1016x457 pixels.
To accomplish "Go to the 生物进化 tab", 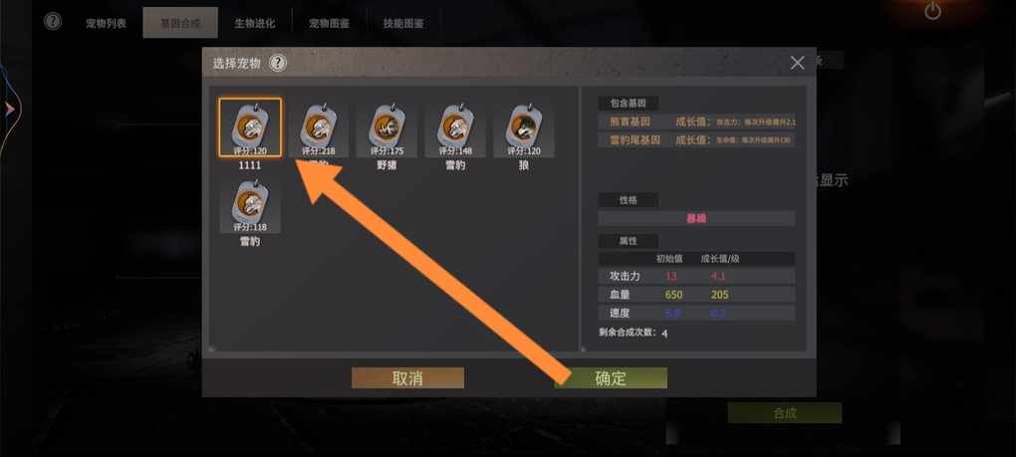I will [x=255, y=23].
